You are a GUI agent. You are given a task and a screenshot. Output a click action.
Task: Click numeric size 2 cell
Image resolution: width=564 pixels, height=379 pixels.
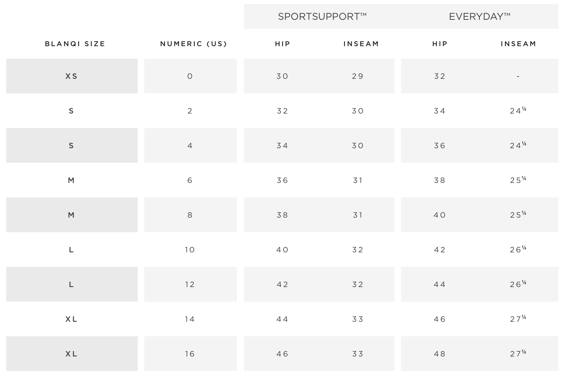[x=190, y=111]
